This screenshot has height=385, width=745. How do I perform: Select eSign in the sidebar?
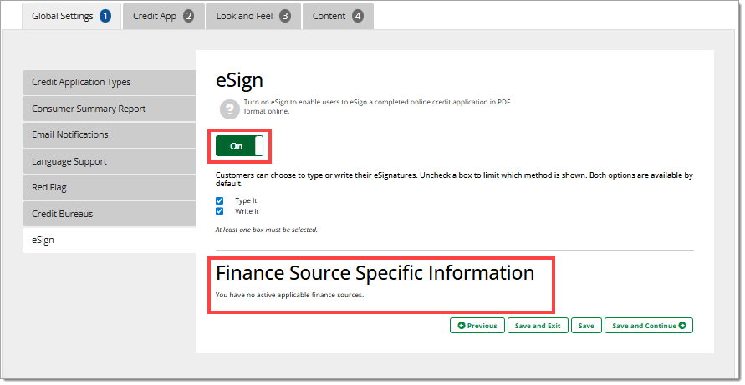click(109, 241)
